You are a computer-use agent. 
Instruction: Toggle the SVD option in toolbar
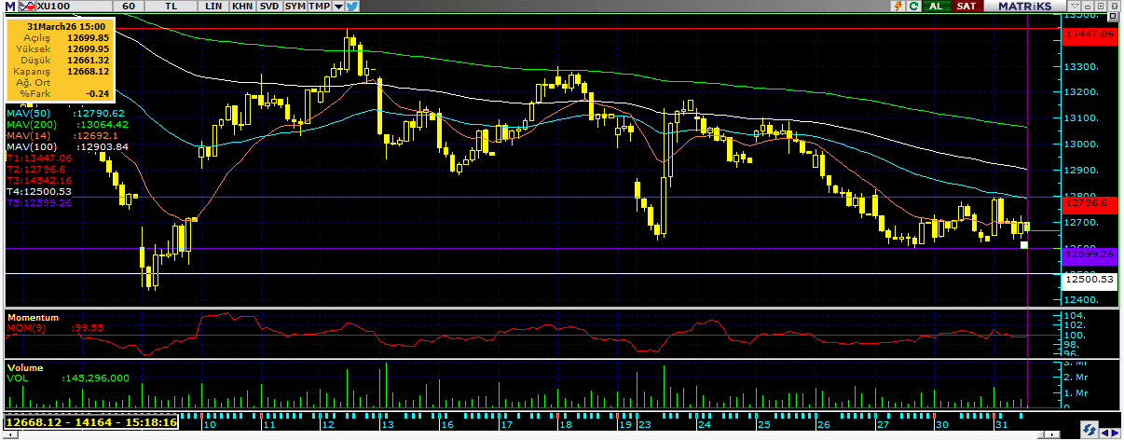pos(268,6)
